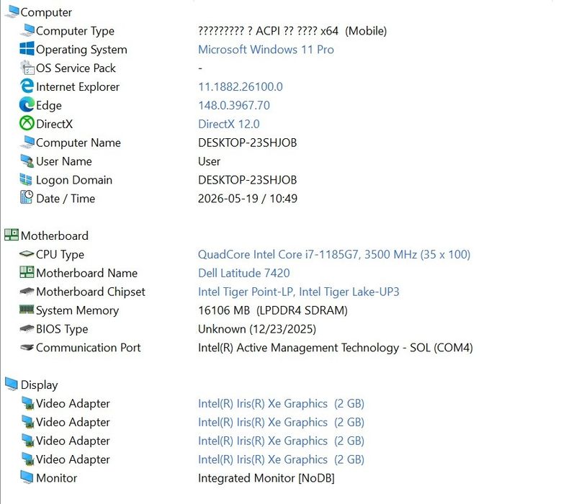Select the OS Service Pack field label
Image resolution: width=561 pixels, height=504 pixels.
76,68
